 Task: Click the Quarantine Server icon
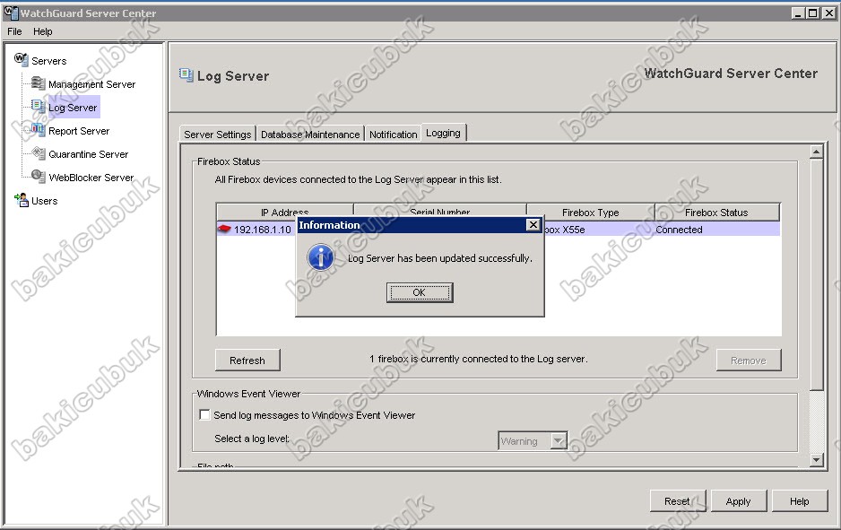[x=38, y=152]
